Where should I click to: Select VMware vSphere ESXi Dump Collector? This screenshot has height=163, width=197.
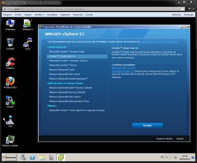tap(71, 88)
